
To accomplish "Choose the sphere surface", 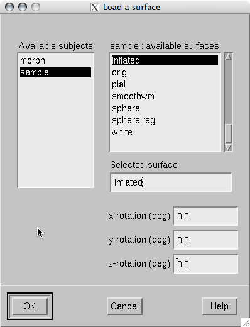I will click(165, 108).
